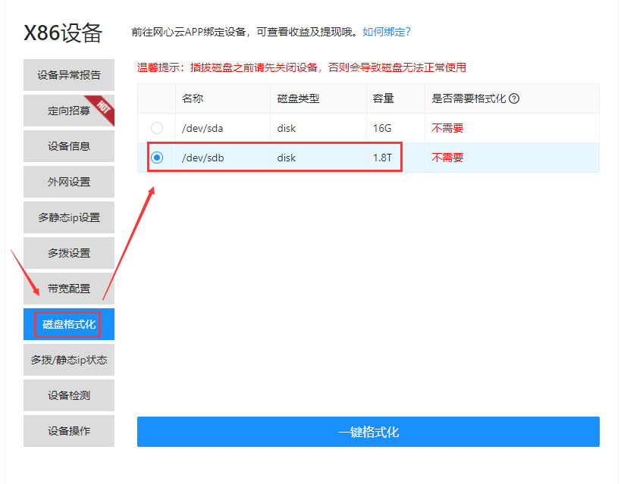Open the 如何绑定? link
This screenshot has width=627, height=484.
coord(386,32)
